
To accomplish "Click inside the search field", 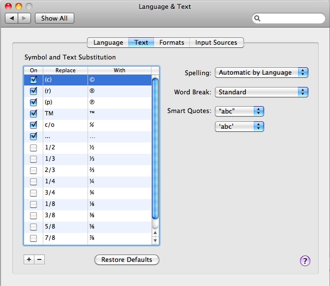I will (x=289, y=18).
